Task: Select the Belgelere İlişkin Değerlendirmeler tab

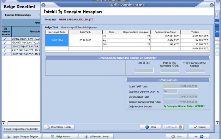Action: tap(21, 129)
